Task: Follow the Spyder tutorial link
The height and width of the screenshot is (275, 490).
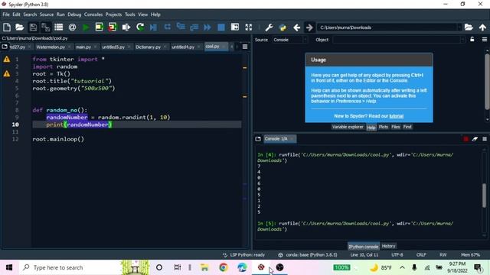Action: click(x=396, y=116)
